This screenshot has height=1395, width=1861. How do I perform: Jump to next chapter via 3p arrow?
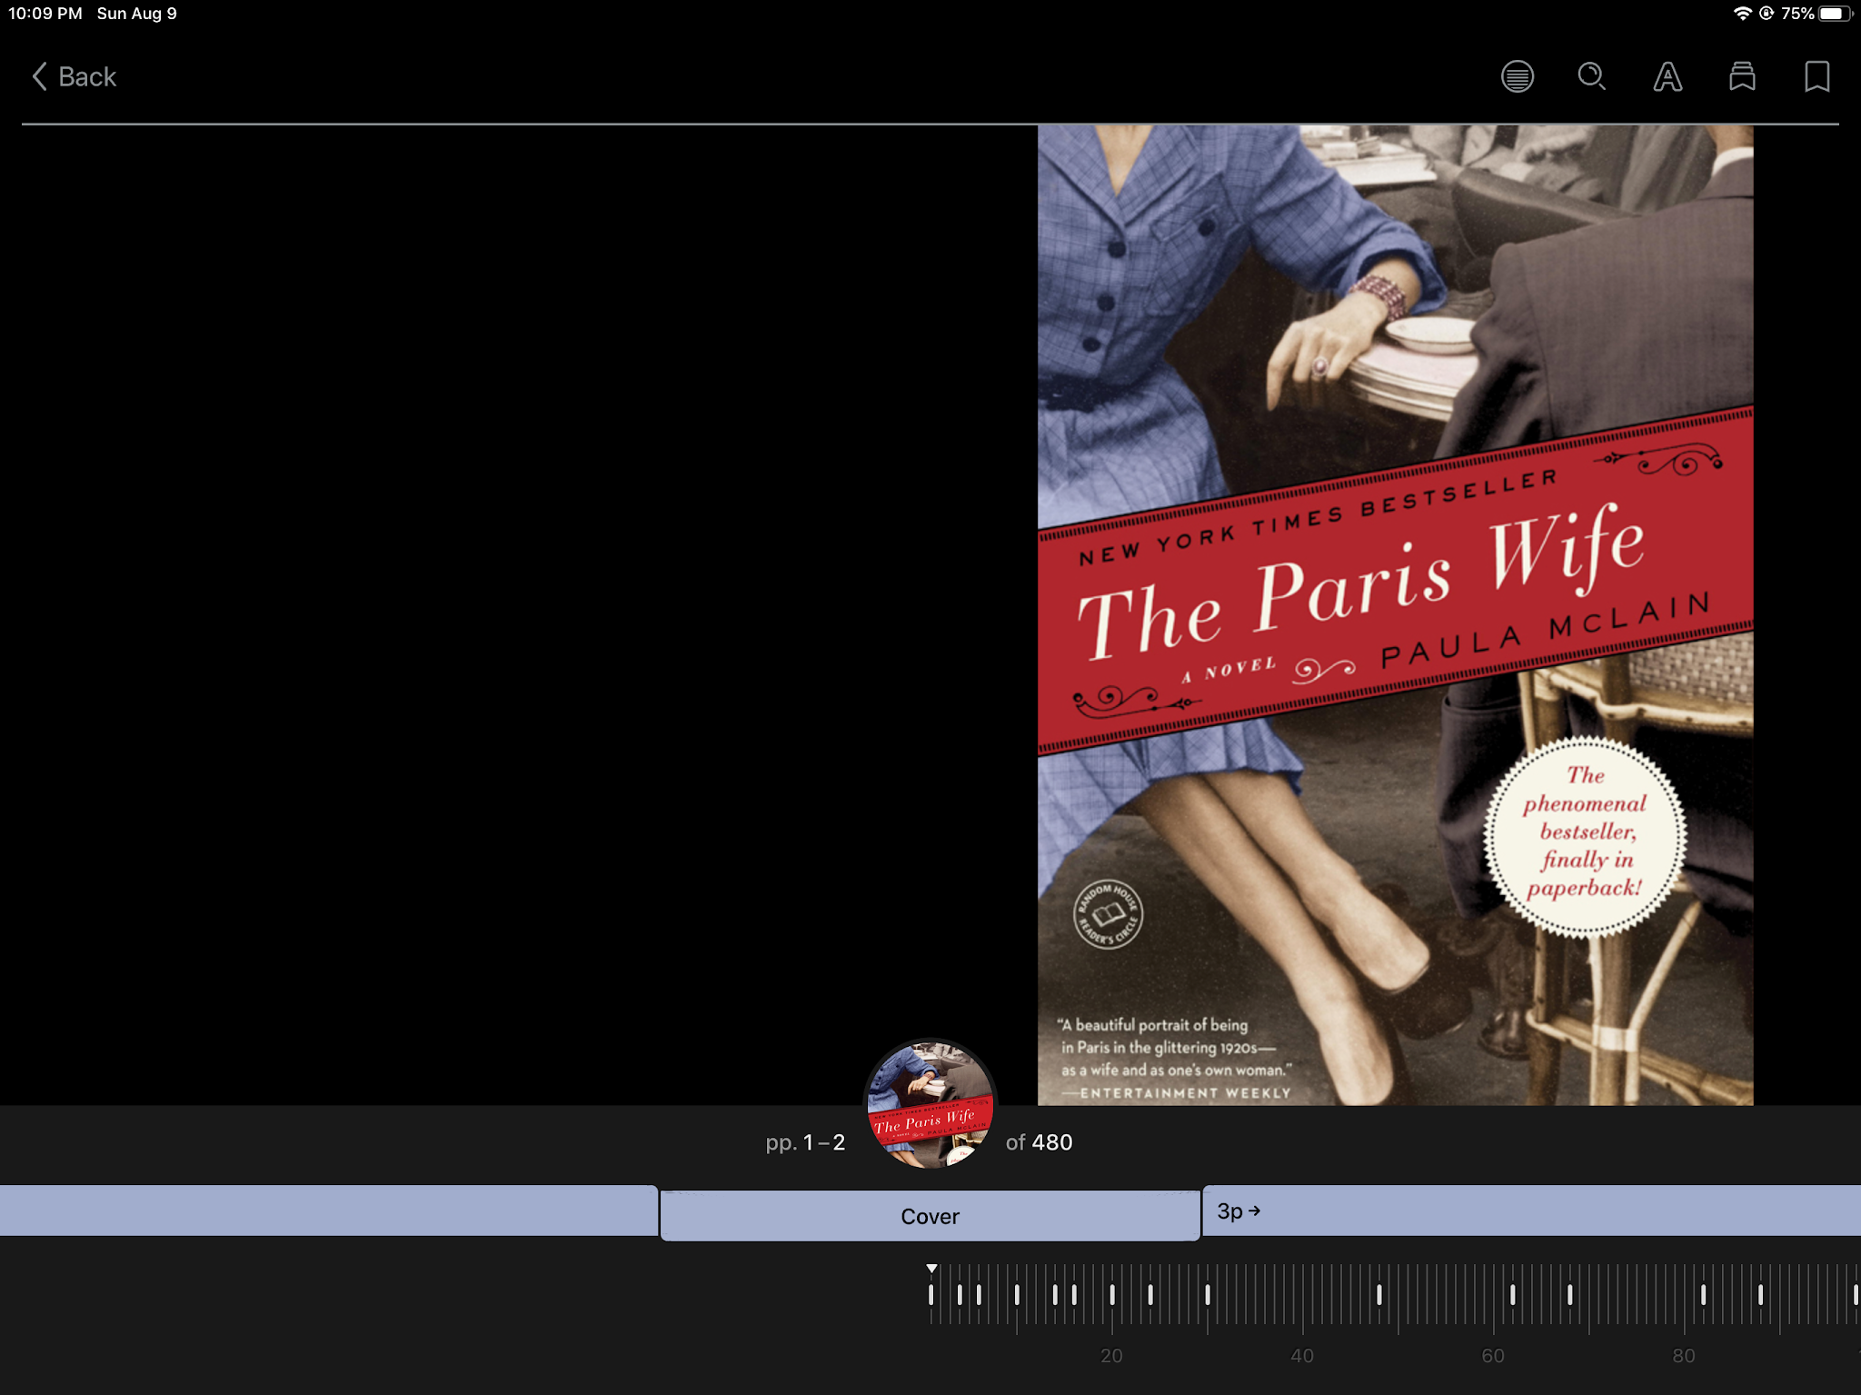pyautogui.click(x=1239, y=1211)
